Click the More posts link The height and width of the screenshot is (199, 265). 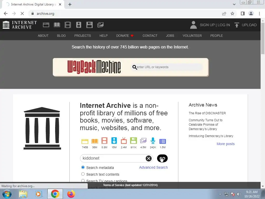click(226, 144)
